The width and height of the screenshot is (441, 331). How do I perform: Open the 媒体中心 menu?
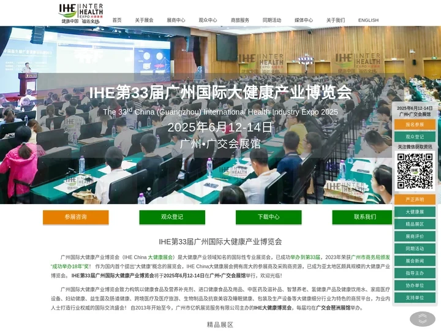[304, 20]
